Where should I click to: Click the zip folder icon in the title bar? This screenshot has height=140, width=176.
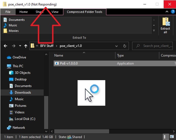point(5,4)
